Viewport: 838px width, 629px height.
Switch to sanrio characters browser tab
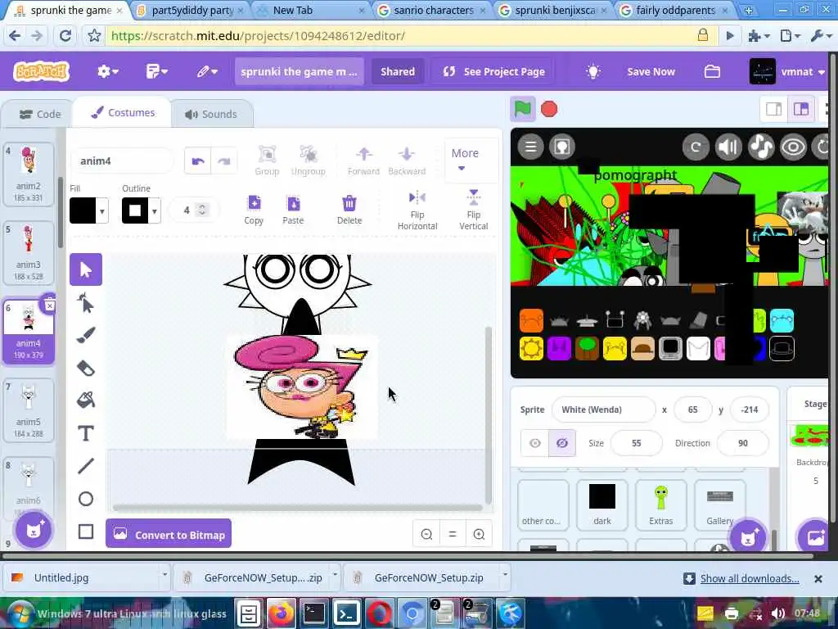432,10
